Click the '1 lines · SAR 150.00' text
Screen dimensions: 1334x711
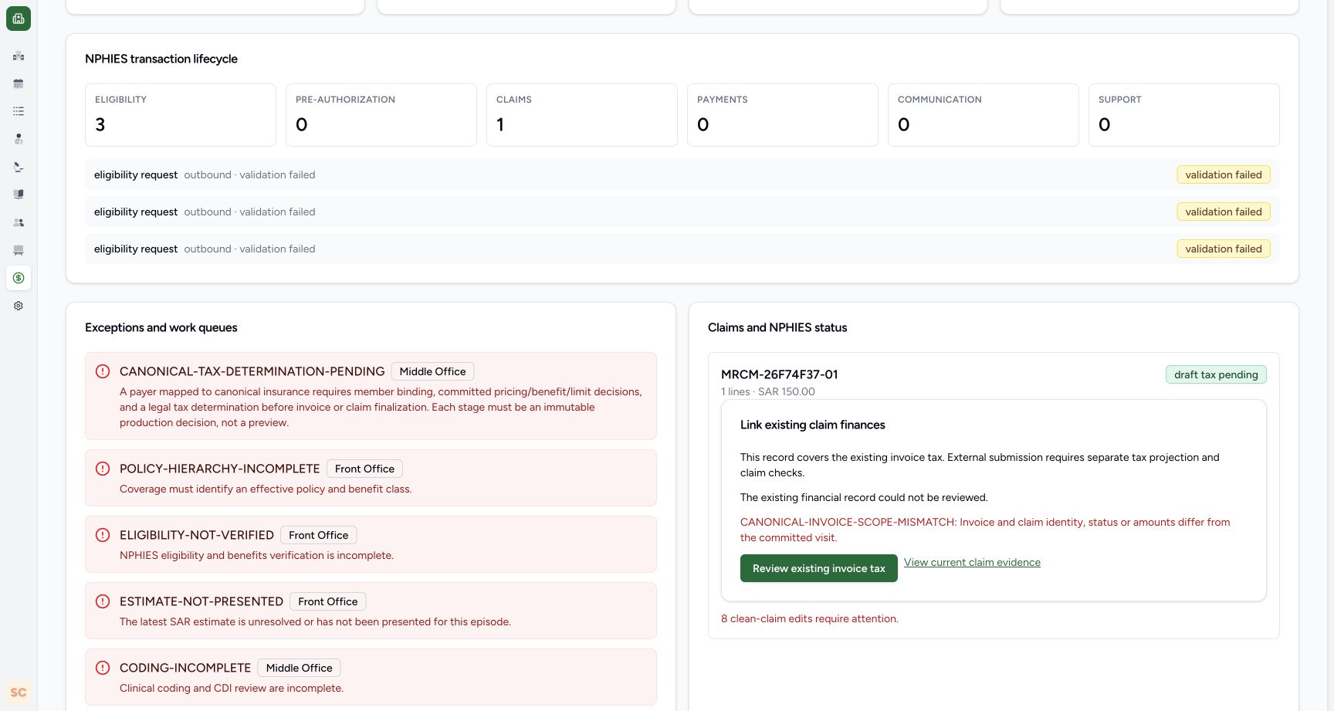[768, 391]
